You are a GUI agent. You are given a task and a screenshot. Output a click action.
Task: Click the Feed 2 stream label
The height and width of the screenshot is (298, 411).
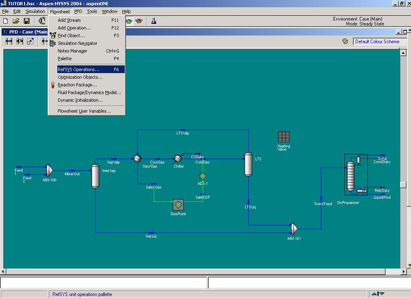point(27,179)
